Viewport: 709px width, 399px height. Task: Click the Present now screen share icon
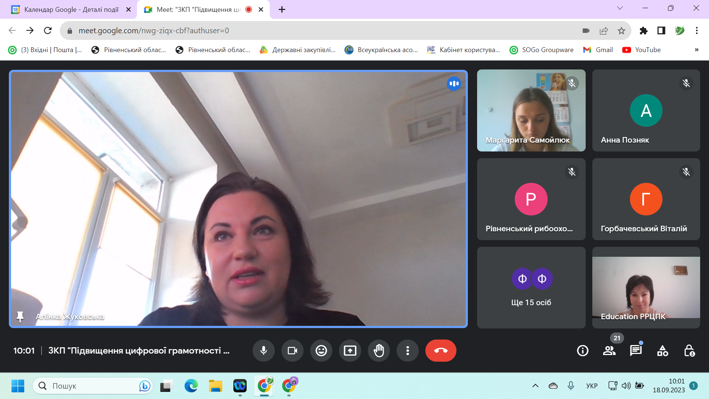(x=350, y=351)
